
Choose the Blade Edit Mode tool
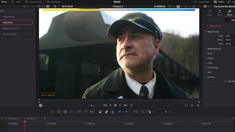point(65,112)
